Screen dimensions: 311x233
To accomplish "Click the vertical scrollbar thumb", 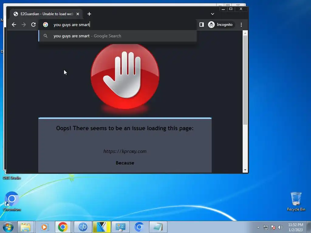I will pyautogui.click(x=245, y=80).
